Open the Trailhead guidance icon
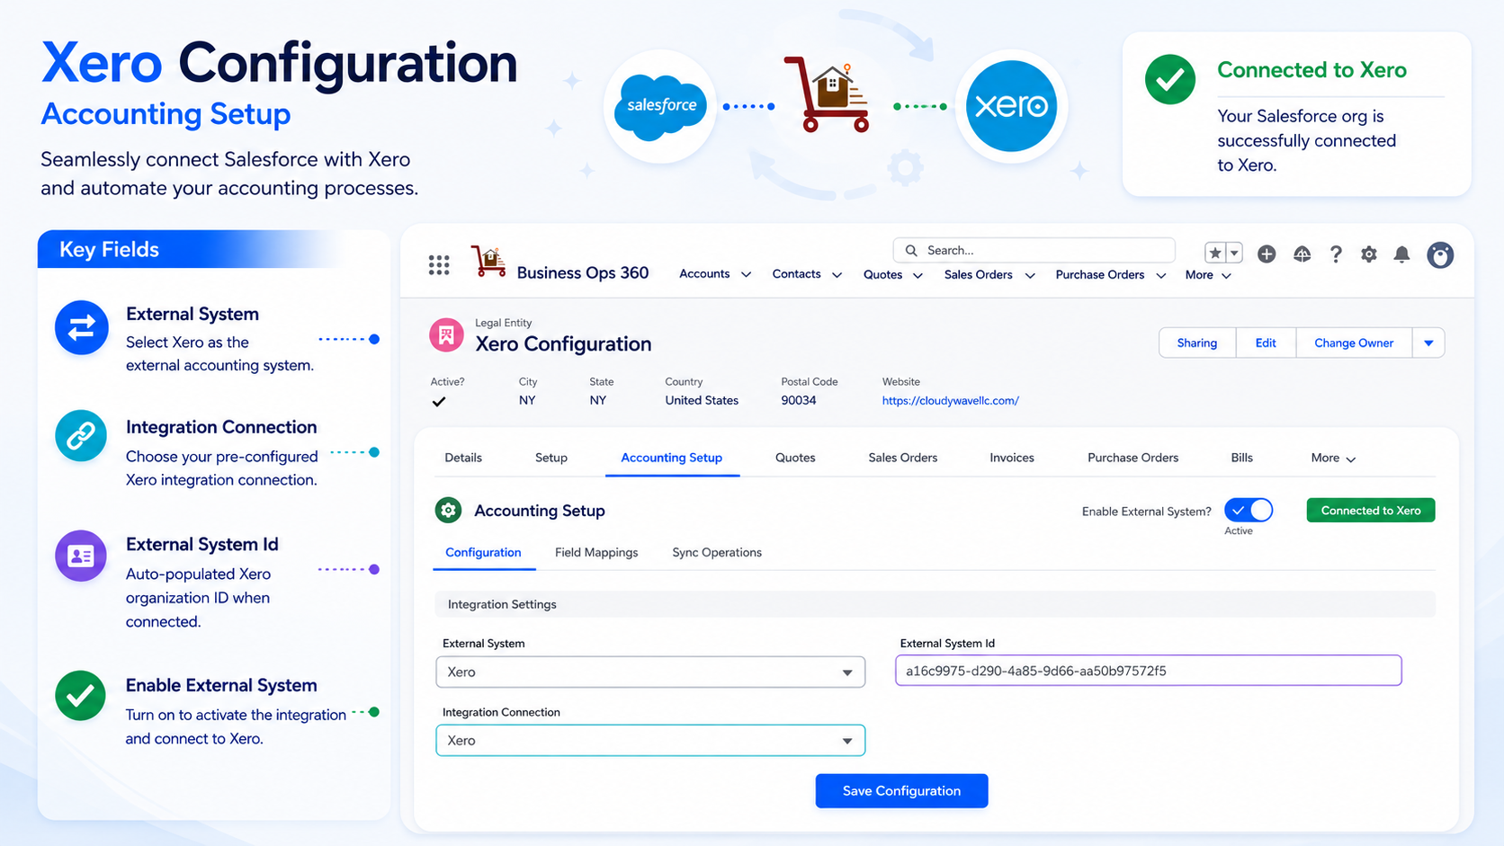This screenshot has width=1504, height=846. [1302, 254]
